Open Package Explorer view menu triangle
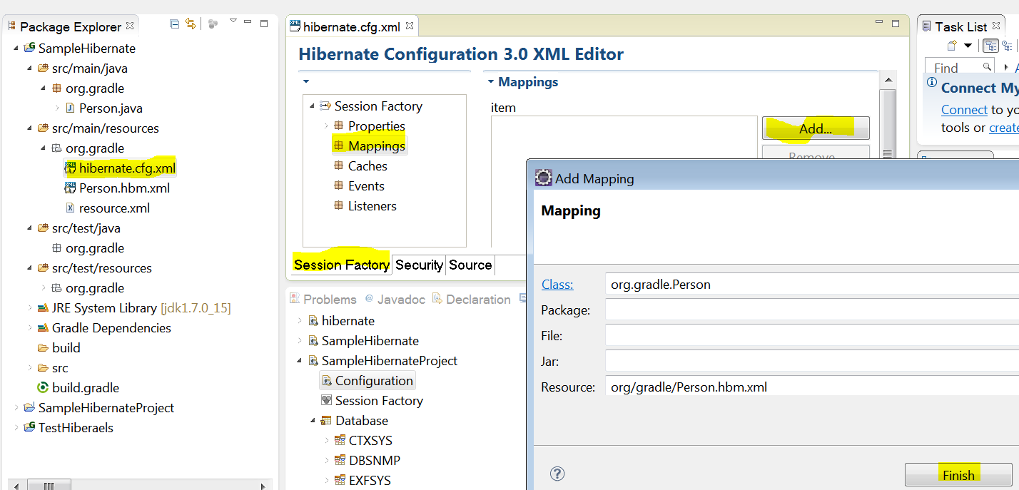The image size is (1019, 490). pos(233,22)
